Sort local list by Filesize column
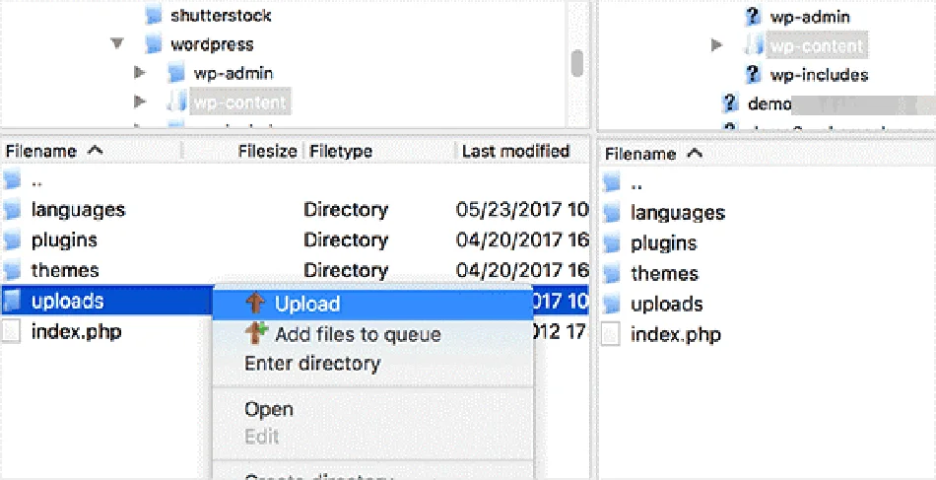The height and width of the screenshot is (480, 936). [267, 151]
